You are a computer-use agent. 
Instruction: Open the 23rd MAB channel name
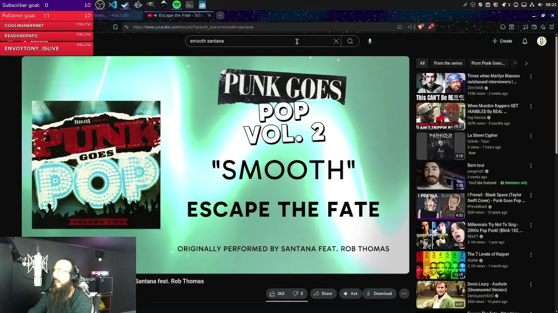[475, 88]
